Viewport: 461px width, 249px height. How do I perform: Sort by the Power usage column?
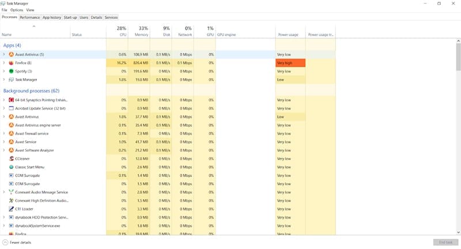(290, 31)
